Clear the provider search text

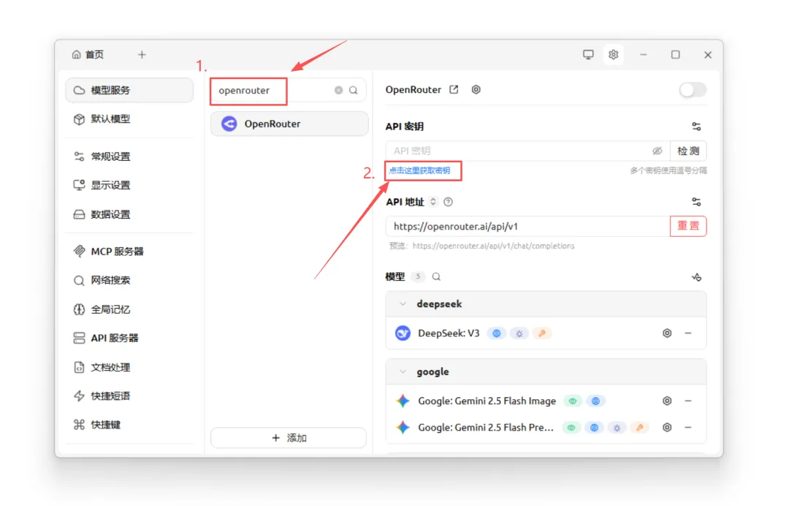pyautogui.click(x=339, y=90)
